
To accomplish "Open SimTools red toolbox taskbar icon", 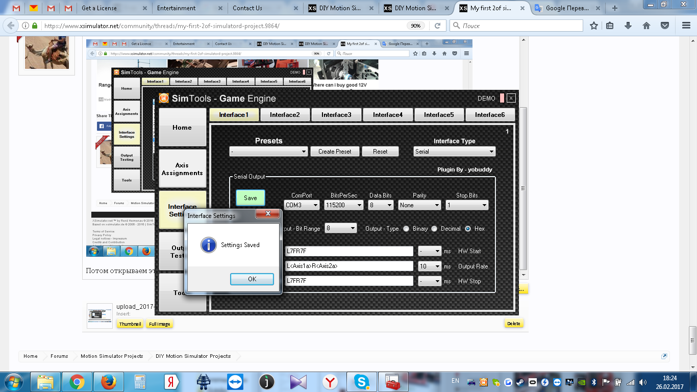I will [x=393, y=382].
